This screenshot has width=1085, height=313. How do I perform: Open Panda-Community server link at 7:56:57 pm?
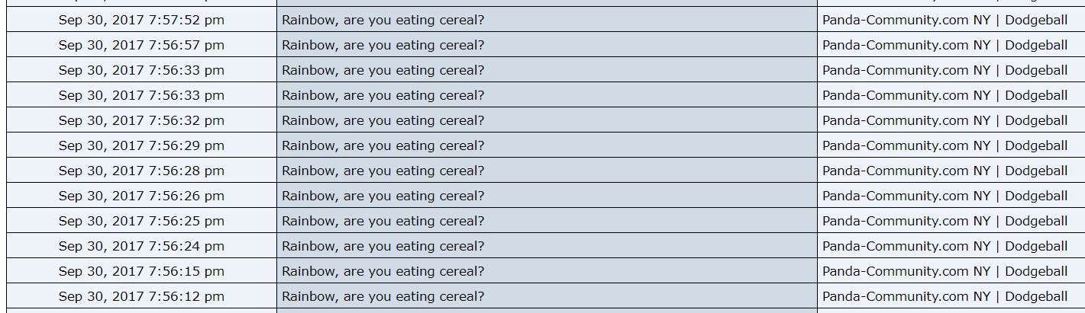coord(945,45)
